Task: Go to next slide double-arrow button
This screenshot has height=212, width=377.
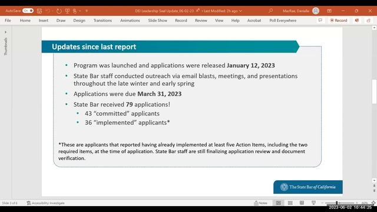Action: pos(375,191)
